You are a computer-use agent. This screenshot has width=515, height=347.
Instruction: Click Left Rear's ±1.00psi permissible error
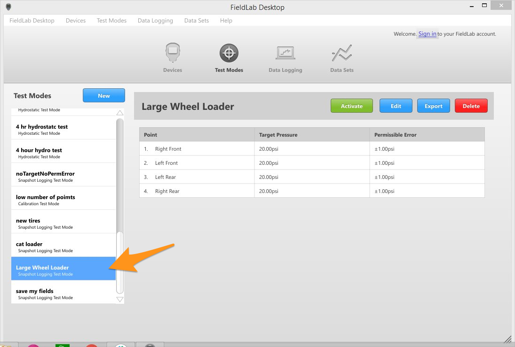click(384, 177)
